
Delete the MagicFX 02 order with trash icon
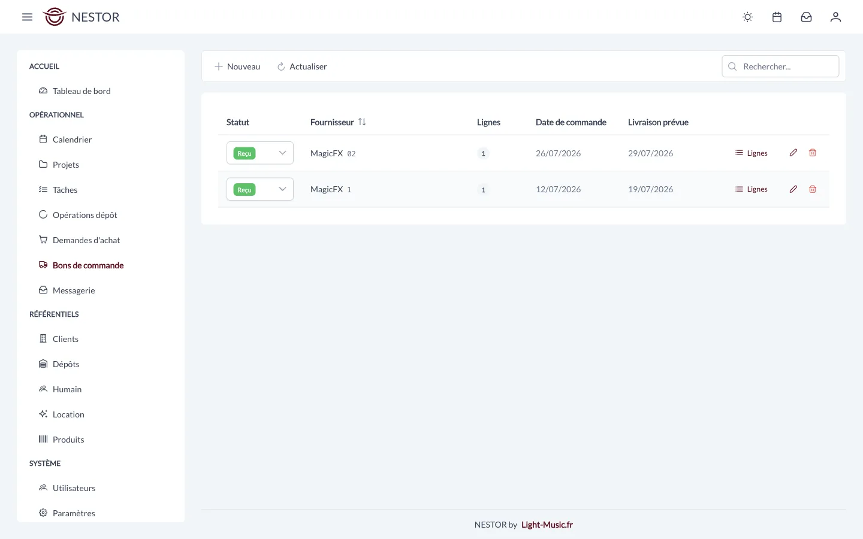pyautogui.click(x=813, y=153)
